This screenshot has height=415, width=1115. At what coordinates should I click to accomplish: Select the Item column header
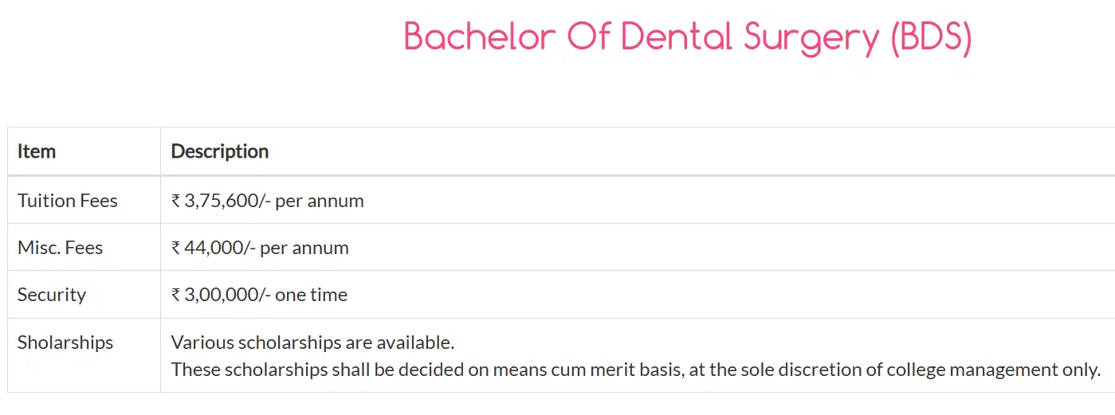pyautogui.click(x=37, y=151)
